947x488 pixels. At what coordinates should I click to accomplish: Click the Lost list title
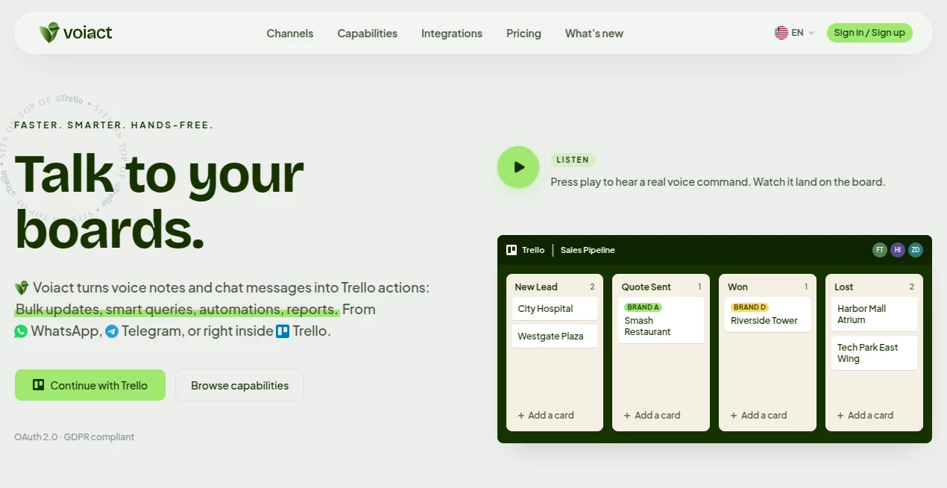844,287
